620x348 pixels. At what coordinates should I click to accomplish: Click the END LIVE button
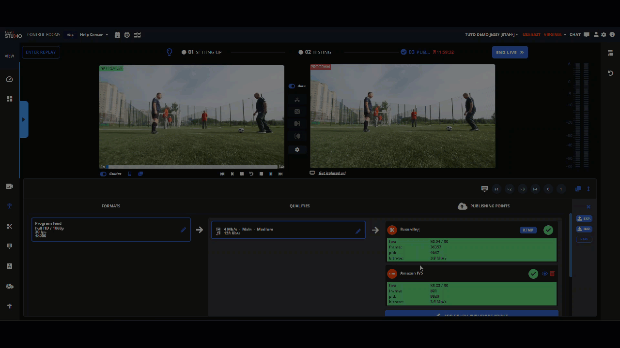pyautogui.click(x=510, y=52)
